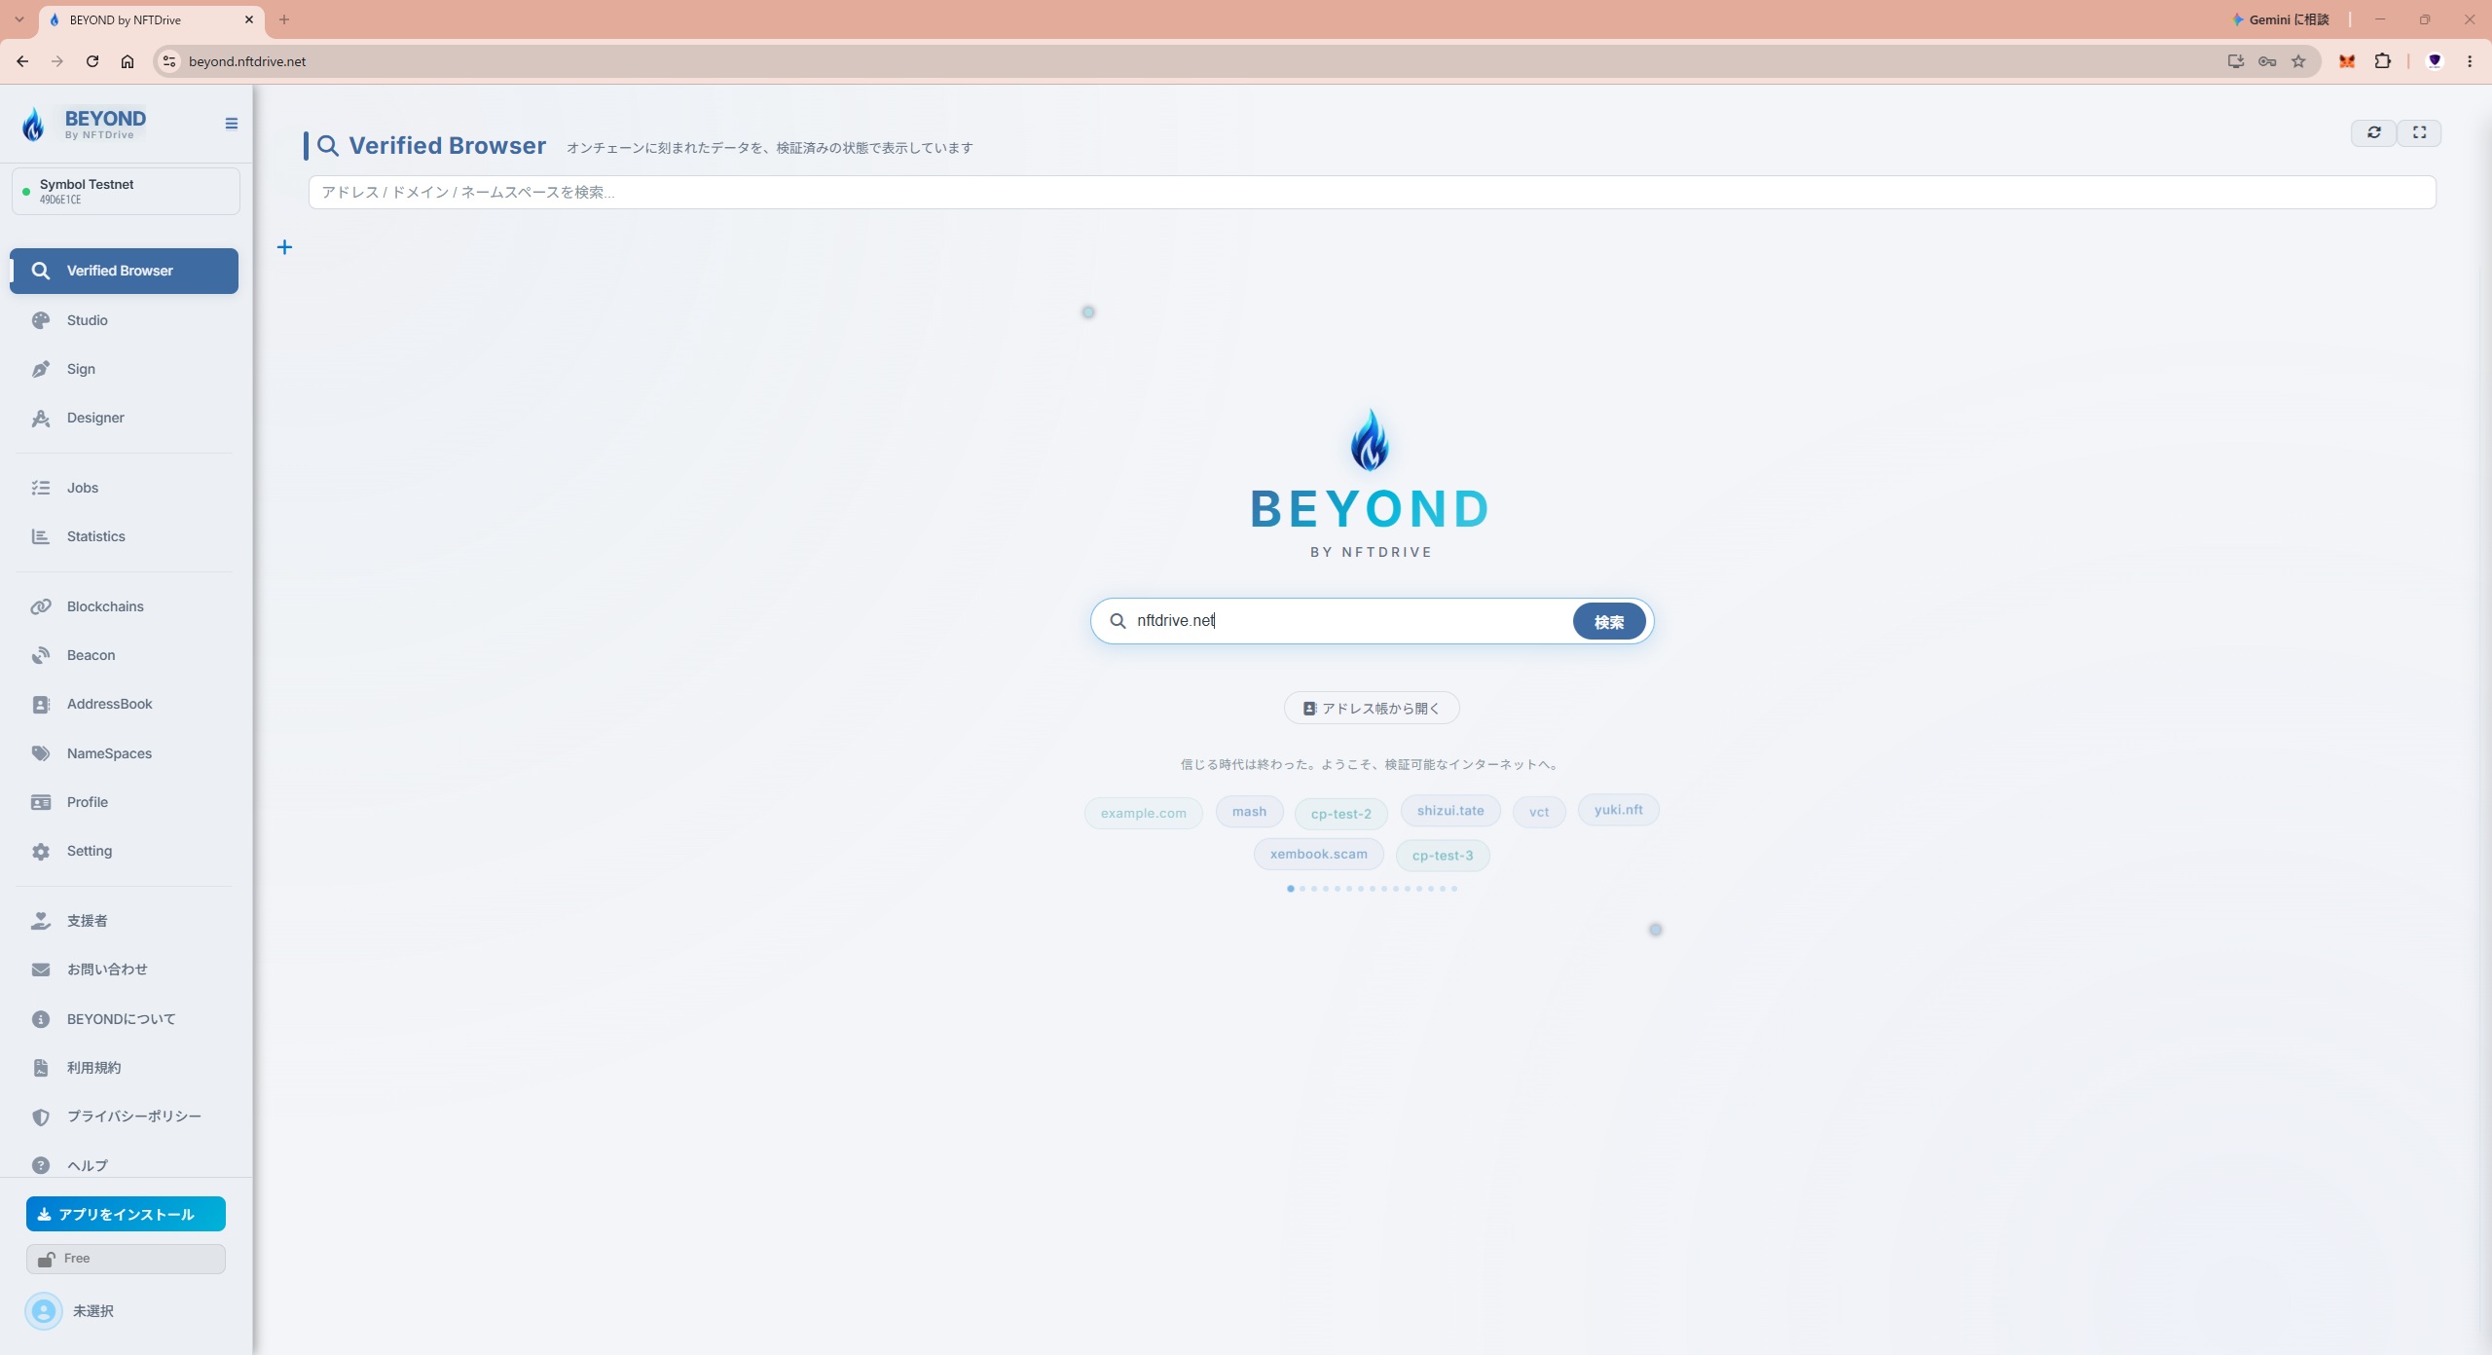The width and height of the screenshot is (2492, 1355).
Task: Select the mash suggestion chip
Action: (x=1249, y=812)
